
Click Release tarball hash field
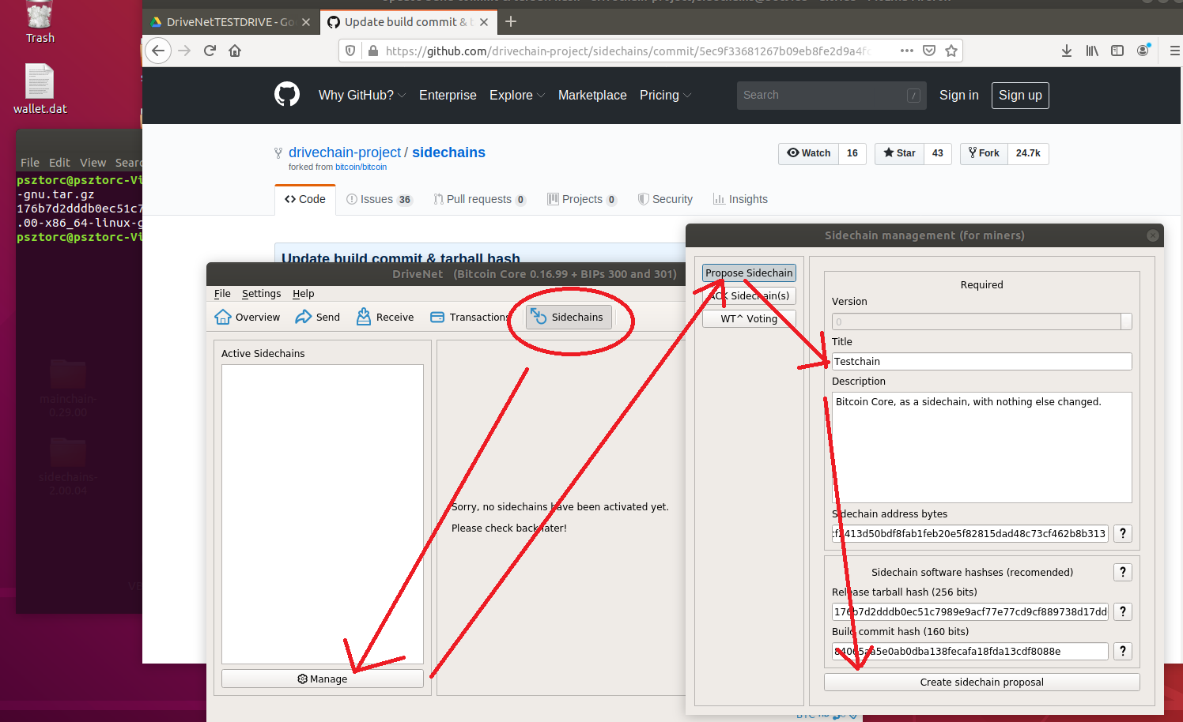(x=969, y=611)
